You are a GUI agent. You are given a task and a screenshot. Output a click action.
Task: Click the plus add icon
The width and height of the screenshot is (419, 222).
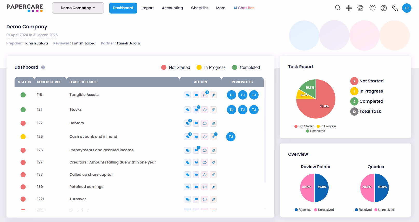click(349, 8)
